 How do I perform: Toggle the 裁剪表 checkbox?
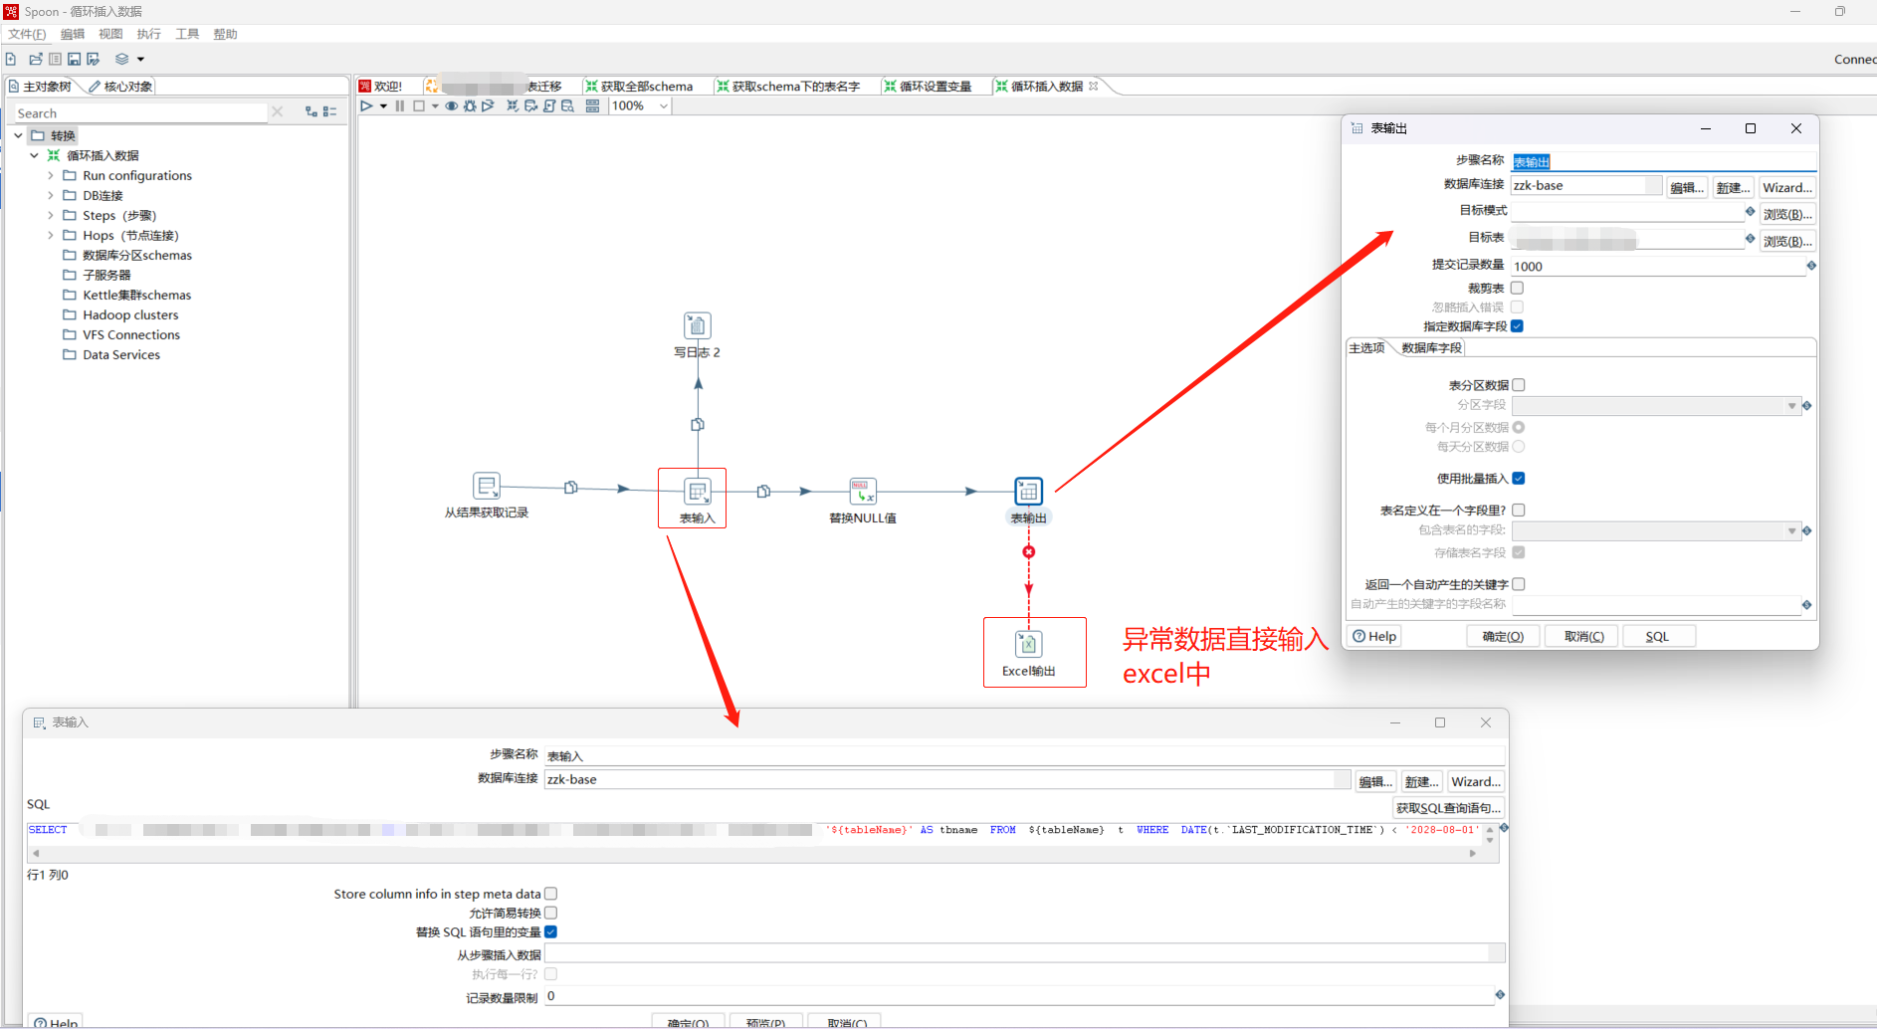click(x=1518, y=288)
